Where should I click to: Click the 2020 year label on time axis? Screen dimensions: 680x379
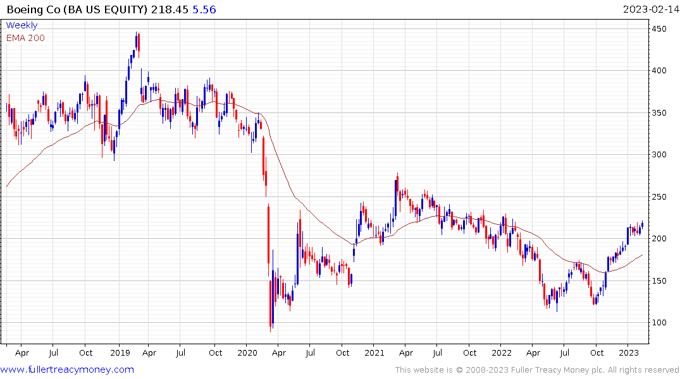[247, 352]
